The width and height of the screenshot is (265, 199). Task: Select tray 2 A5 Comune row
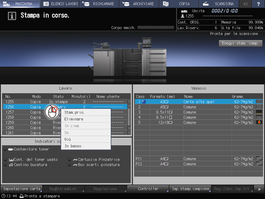(199, 107)
